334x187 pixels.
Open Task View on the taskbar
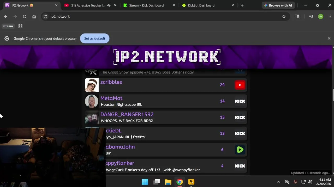[x=157, y=182]
